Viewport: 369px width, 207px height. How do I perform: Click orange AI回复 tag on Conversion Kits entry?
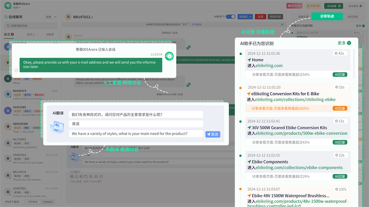pyautogui.click(x=339, y=108)
